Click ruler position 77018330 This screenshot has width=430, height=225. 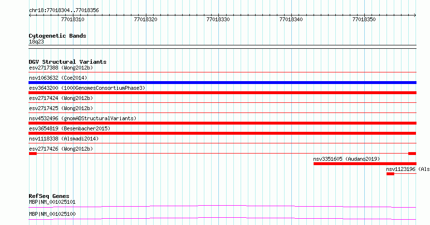click(x=218, y=19)
